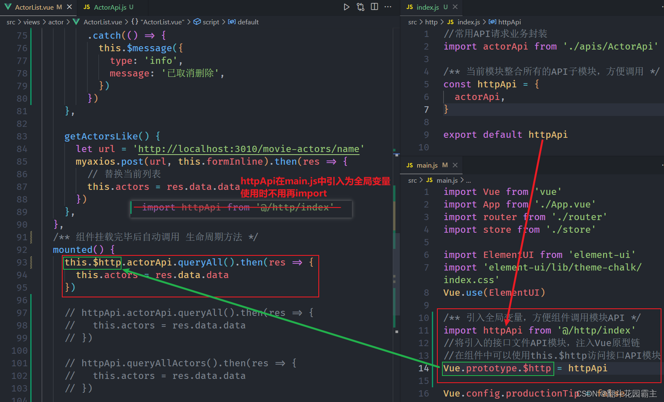The width and height of the screenshot is (664, 402).
Task: Click 'element-ui' import string on line 6
Action: [602, 255]
